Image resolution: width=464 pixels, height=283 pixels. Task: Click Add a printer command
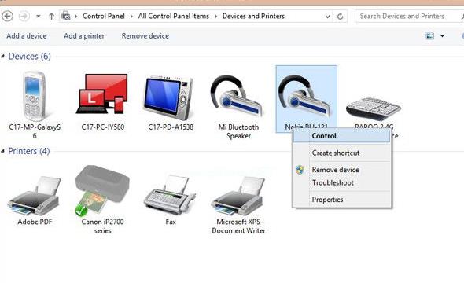84,36
